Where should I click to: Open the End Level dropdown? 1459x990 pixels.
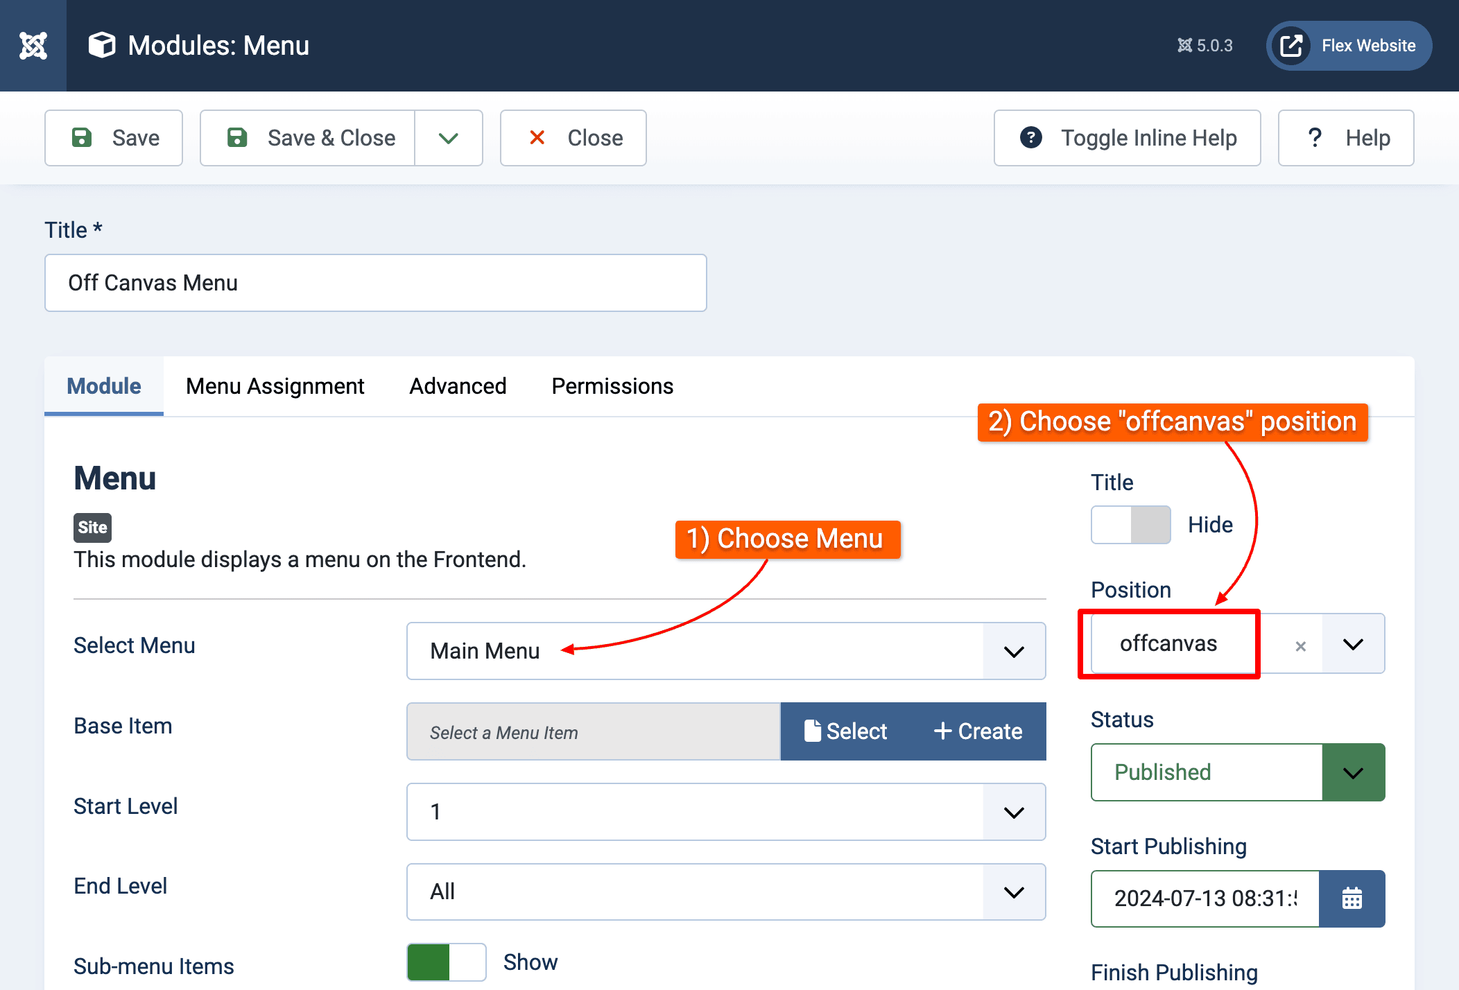[x=725, y=892]
